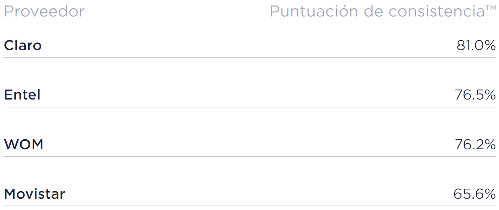
Task: Click Claro's 81.0% consistency score
Action: [x=476, y=45]
